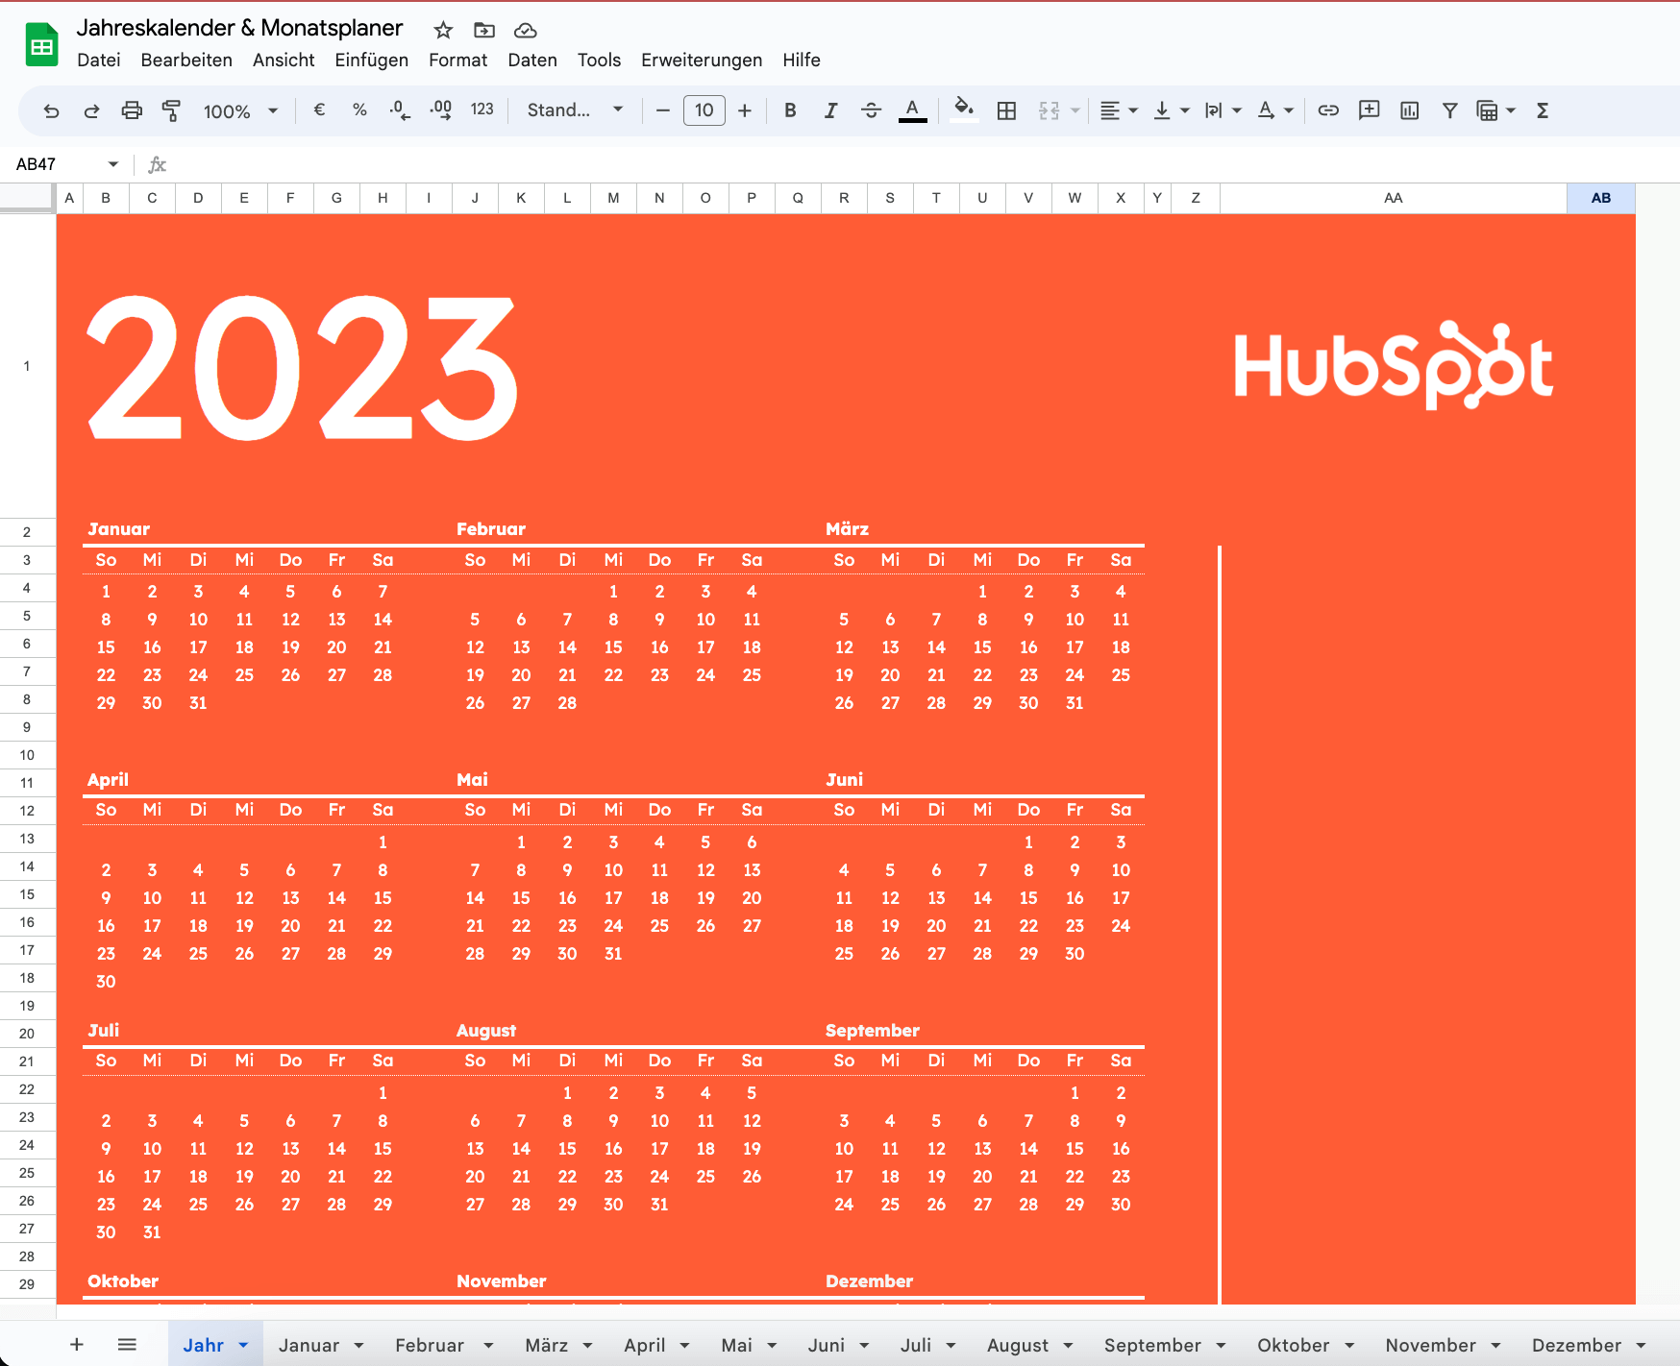The height and width of the screenshot is (1366, 1680).
Task: Click the redo arrow icon
Action: click(91, 110)
